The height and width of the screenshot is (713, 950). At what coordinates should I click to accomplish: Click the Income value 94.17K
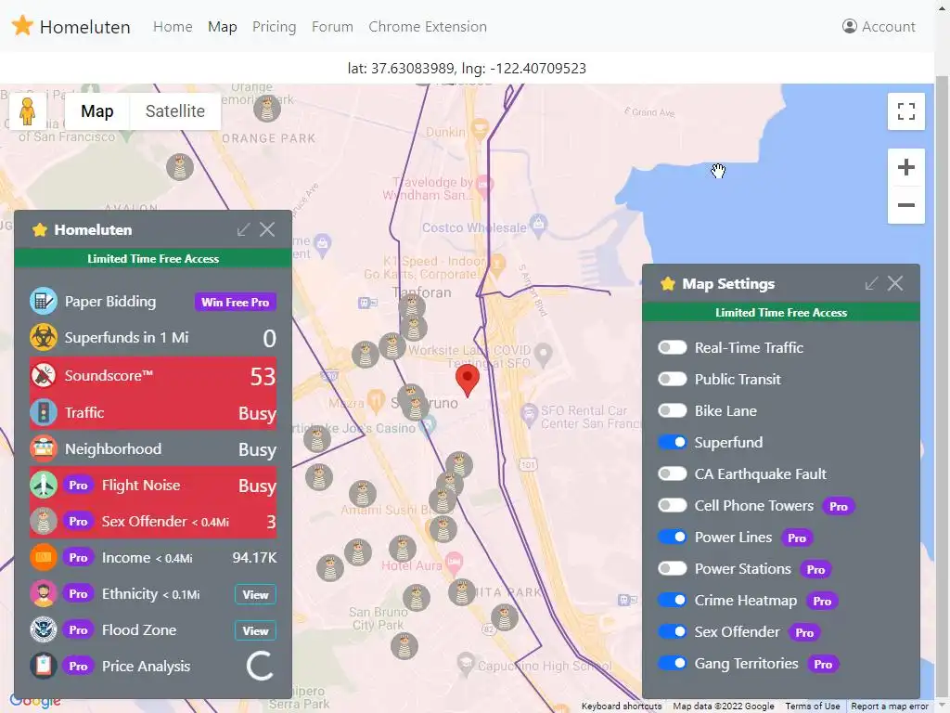click(x=254, y=558)
